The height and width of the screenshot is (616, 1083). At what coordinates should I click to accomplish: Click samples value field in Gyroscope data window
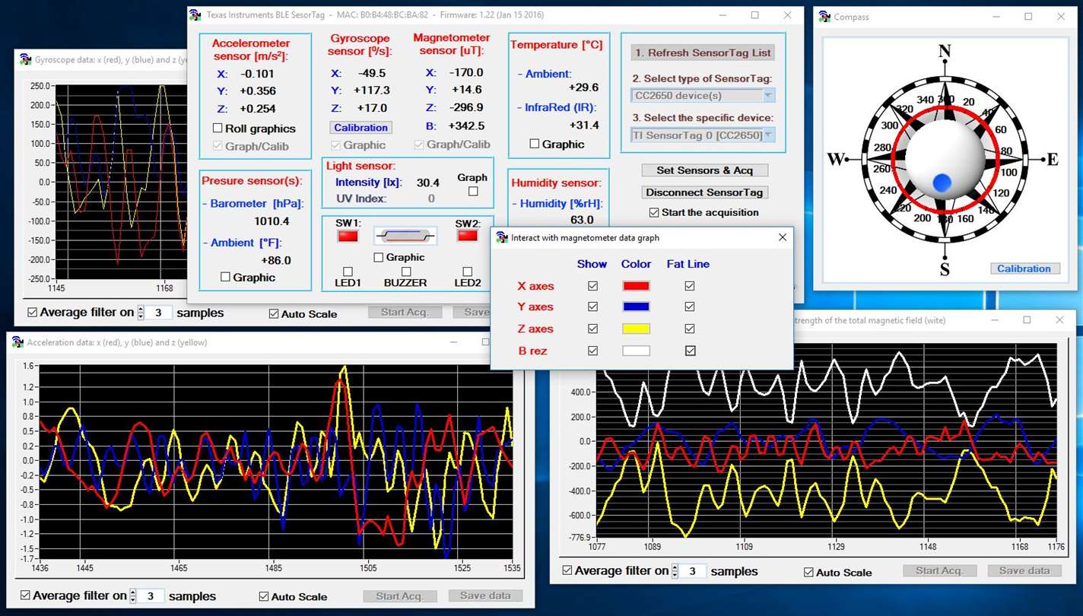[158, 313]
